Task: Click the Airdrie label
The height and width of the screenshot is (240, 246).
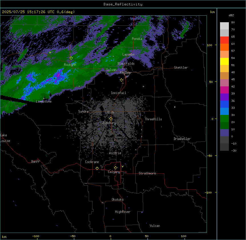Action: (115, 153)
